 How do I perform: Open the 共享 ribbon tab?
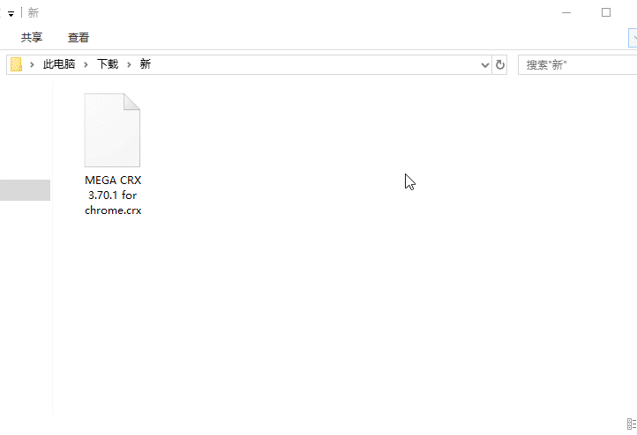pos(32,38)
